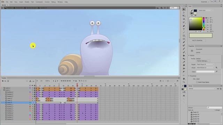The height and width of the screenshot is (125, 223).
Task: Delete the selected timeline layer
Action: pyautogui.click(x=8, y=81)
